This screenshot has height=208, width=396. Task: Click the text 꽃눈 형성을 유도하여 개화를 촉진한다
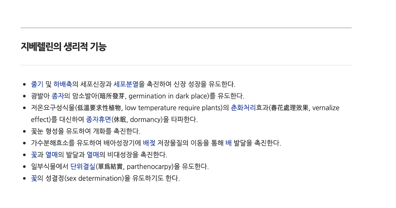coord(86,131)
